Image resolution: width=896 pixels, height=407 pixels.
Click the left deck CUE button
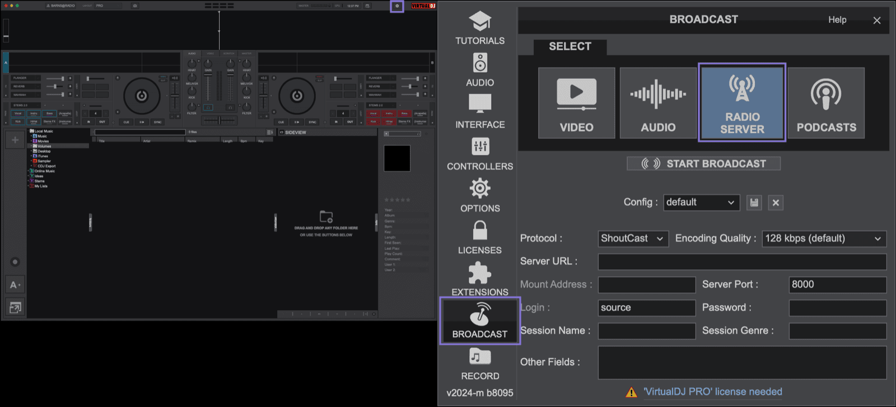tap(126, 122)
